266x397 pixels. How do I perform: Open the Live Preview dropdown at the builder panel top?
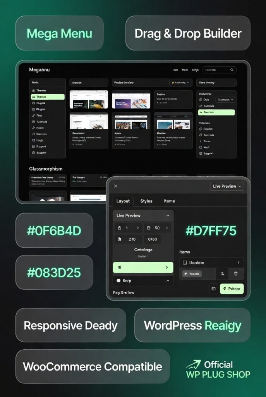(x=227, y=186)
